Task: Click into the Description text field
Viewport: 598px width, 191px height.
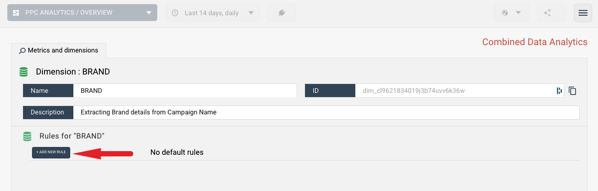Action: tap(327, 112)
